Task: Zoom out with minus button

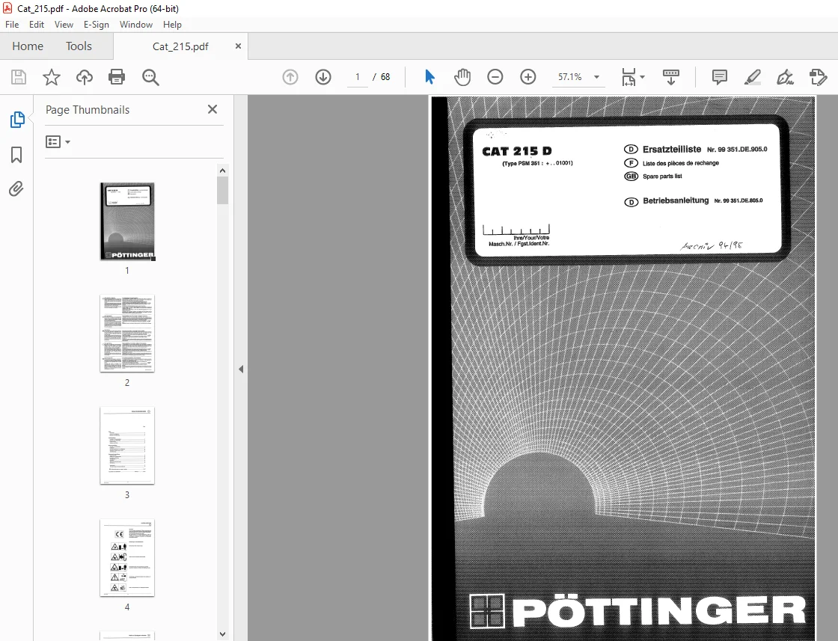Action: click(x=495, y=77)
